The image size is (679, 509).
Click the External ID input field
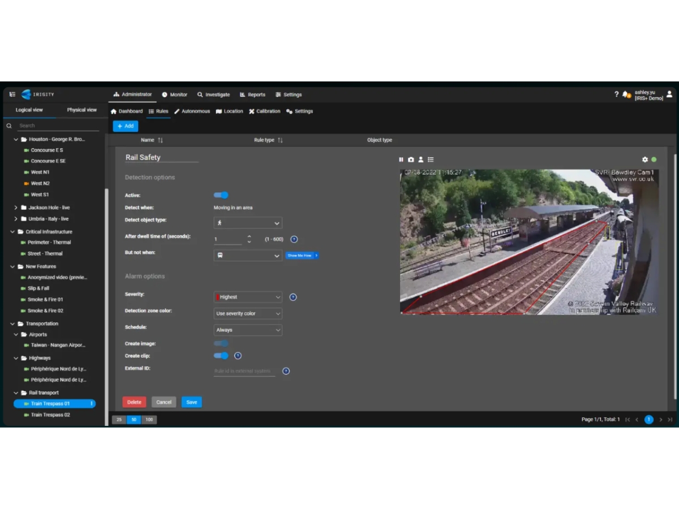(244, 371)
